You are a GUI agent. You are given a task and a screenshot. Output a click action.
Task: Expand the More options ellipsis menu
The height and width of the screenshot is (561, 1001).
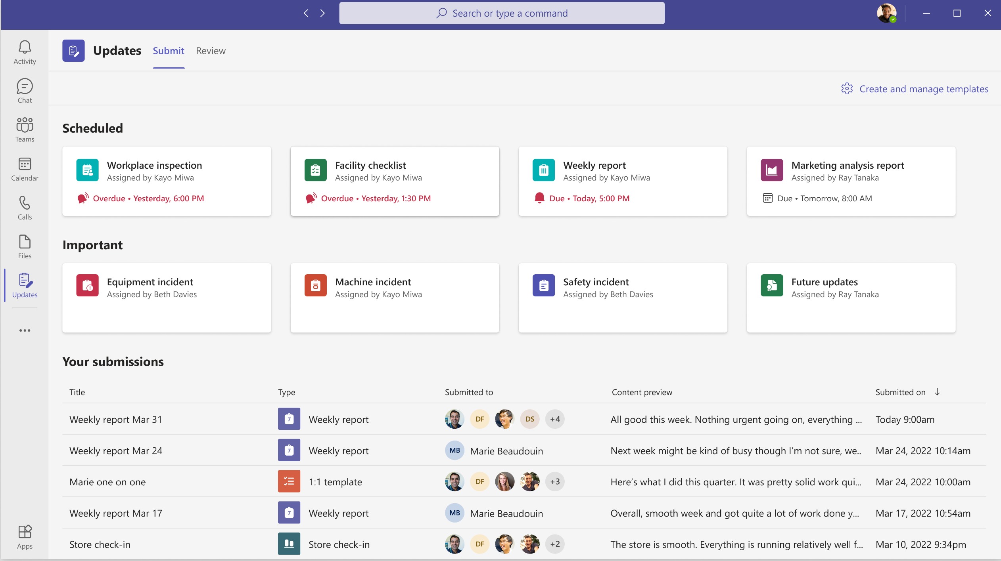click(25, 330)
